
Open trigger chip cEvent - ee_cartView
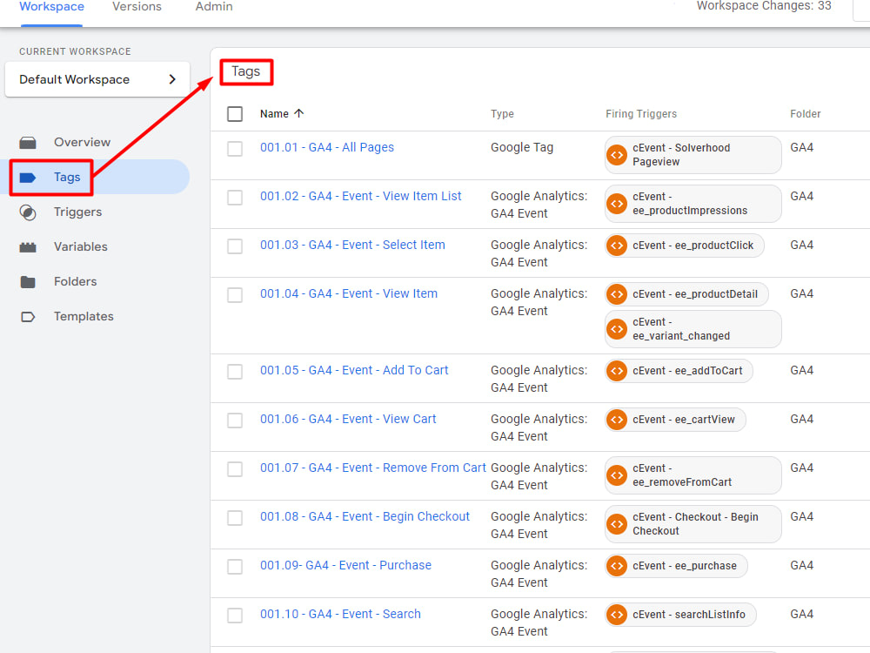675,420
